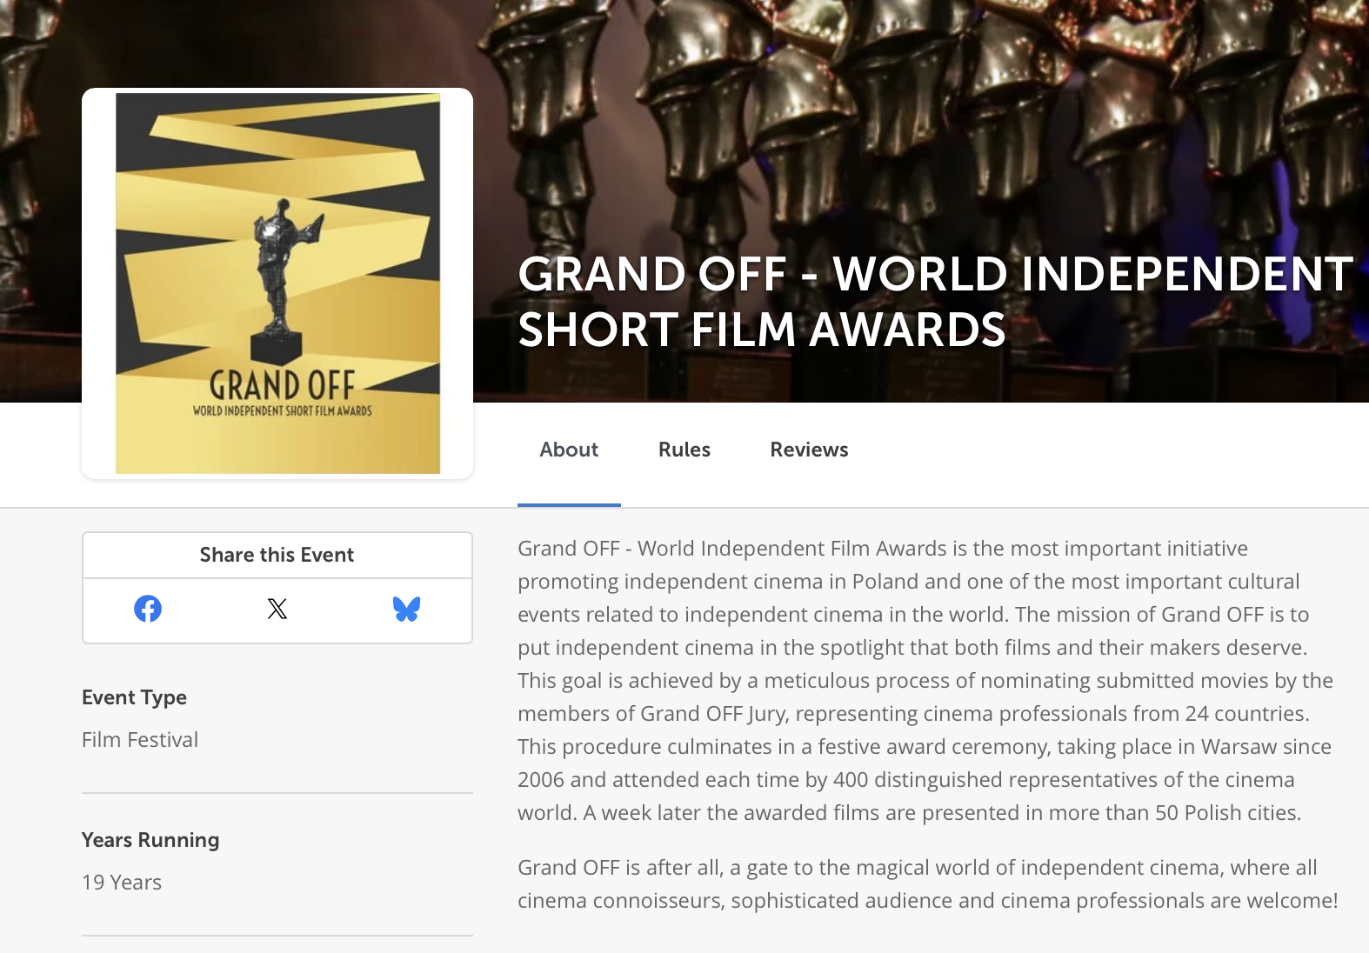The width and height of the screenshot is (1369, 953).
Task: Switch to the Rules tab
Action: (684, 450)
